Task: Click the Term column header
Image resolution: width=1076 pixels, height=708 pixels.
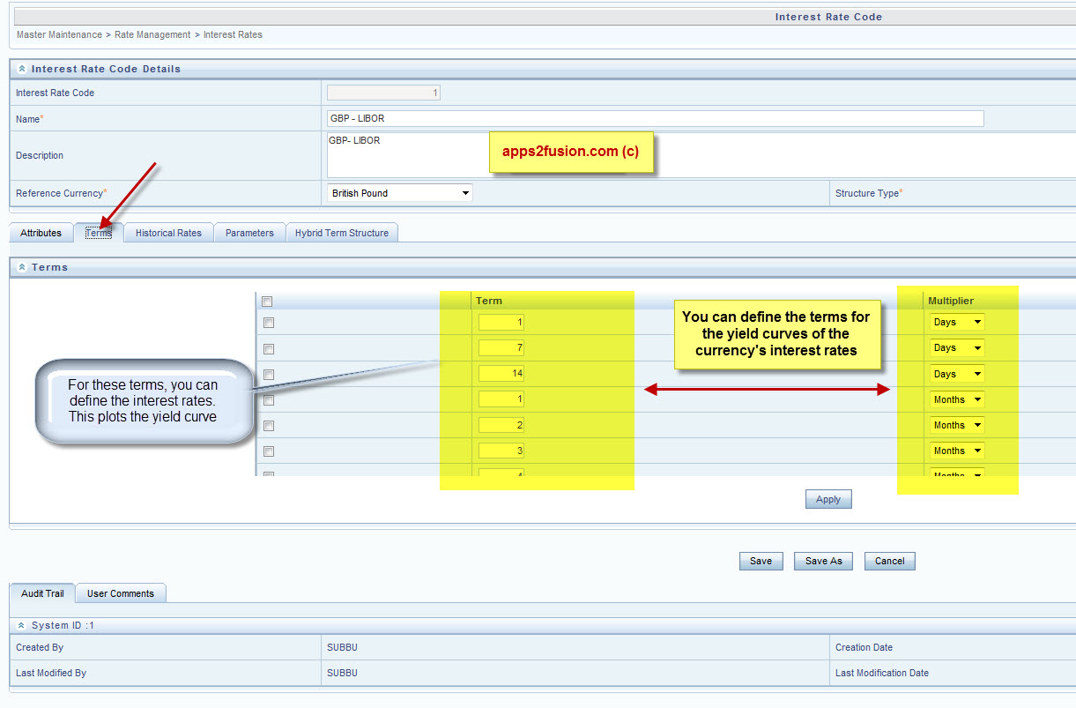Action: [489, 301]
